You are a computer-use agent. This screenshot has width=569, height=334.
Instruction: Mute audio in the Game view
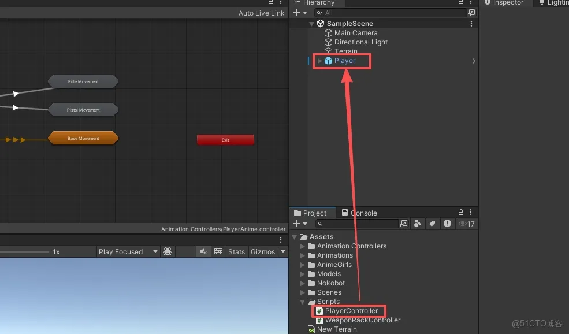pyautogui.click(x=203, y=251)
